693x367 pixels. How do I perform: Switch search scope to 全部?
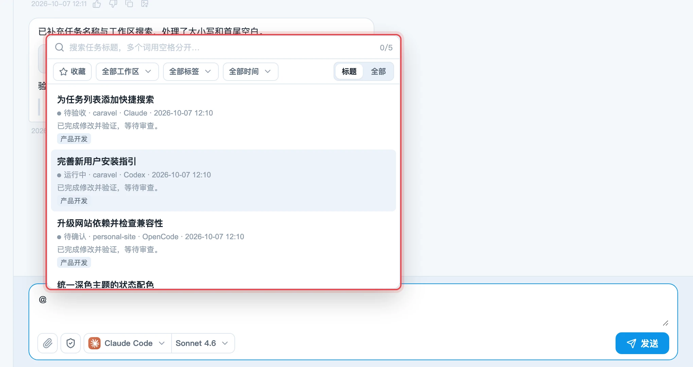pos(378,71)
